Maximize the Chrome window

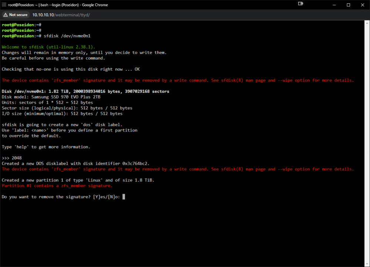(x=348, y=5)
